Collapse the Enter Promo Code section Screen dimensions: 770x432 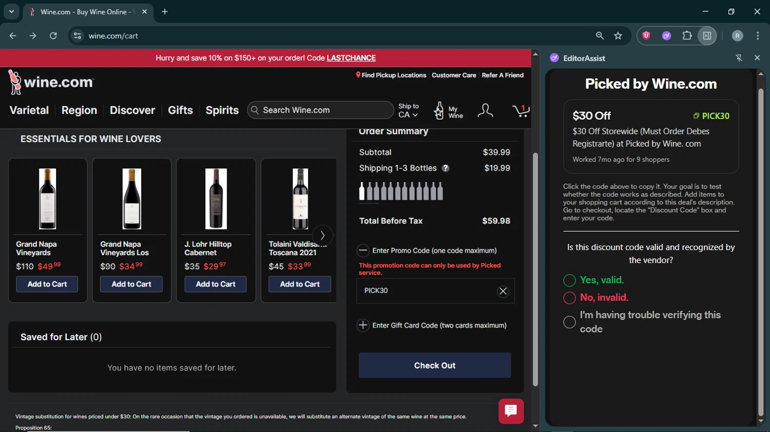363,251
